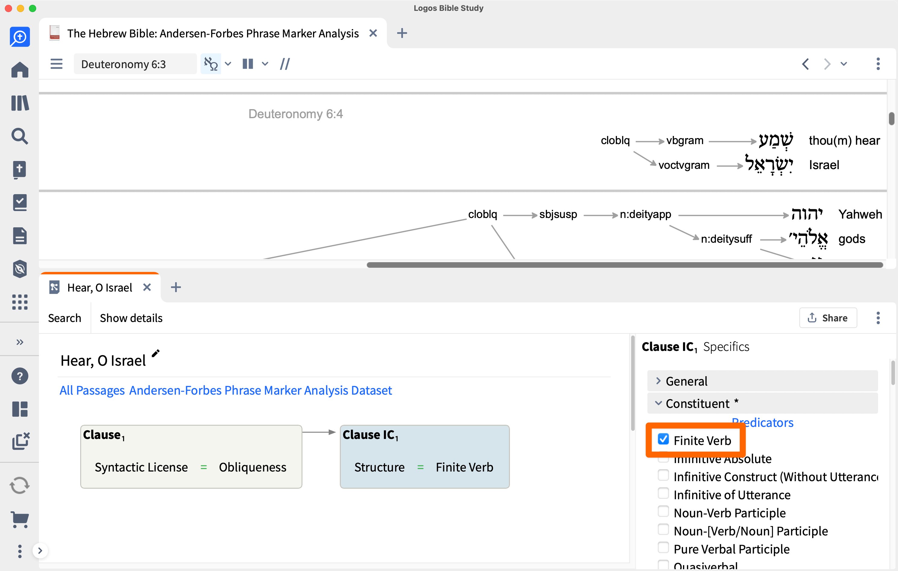Check the Pure Verbal Participle box
Viewport: 898px width, 571px height.
click(663, 548)
